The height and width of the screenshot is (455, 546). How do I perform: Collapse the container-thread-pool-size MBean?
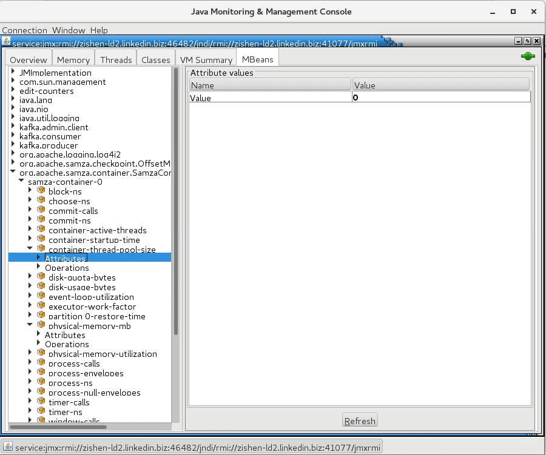(x=30, y=248)
